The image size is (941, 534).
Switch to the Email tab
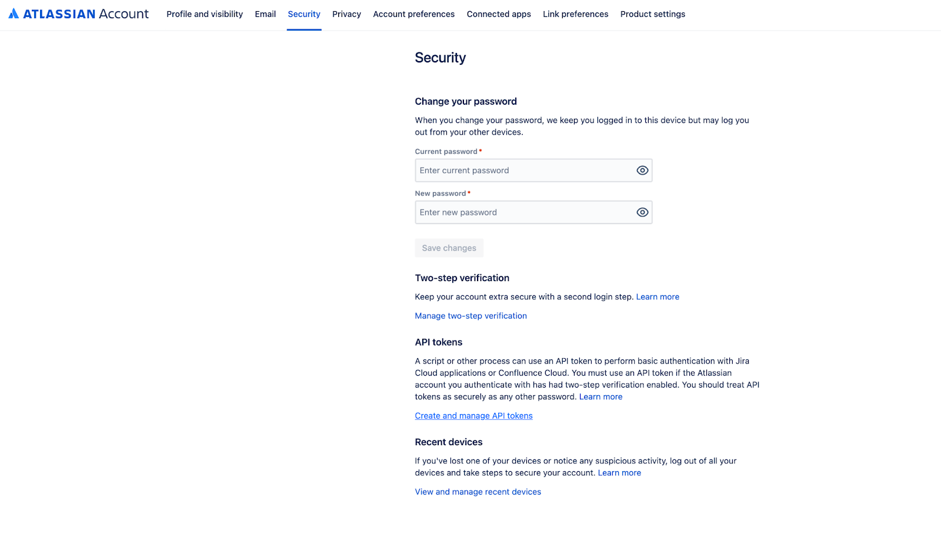(265, 14)
